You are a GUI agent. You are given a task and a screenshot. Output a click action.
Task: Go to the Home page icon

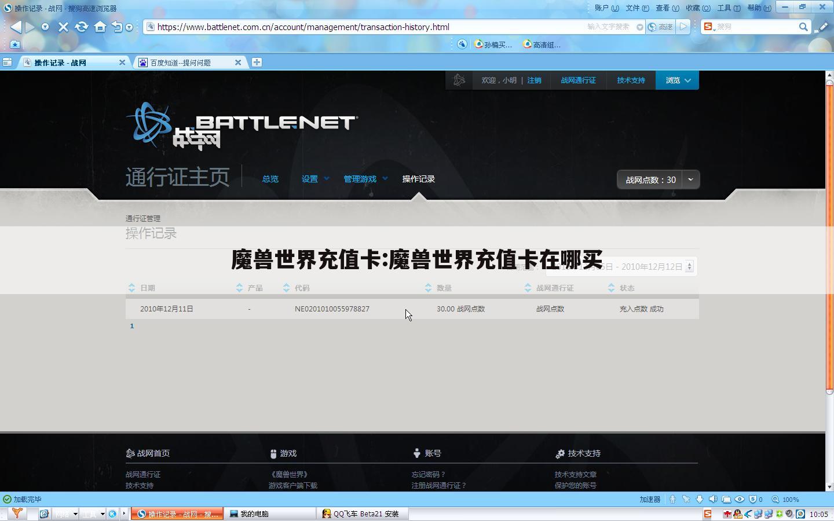[x=100, y=27]
